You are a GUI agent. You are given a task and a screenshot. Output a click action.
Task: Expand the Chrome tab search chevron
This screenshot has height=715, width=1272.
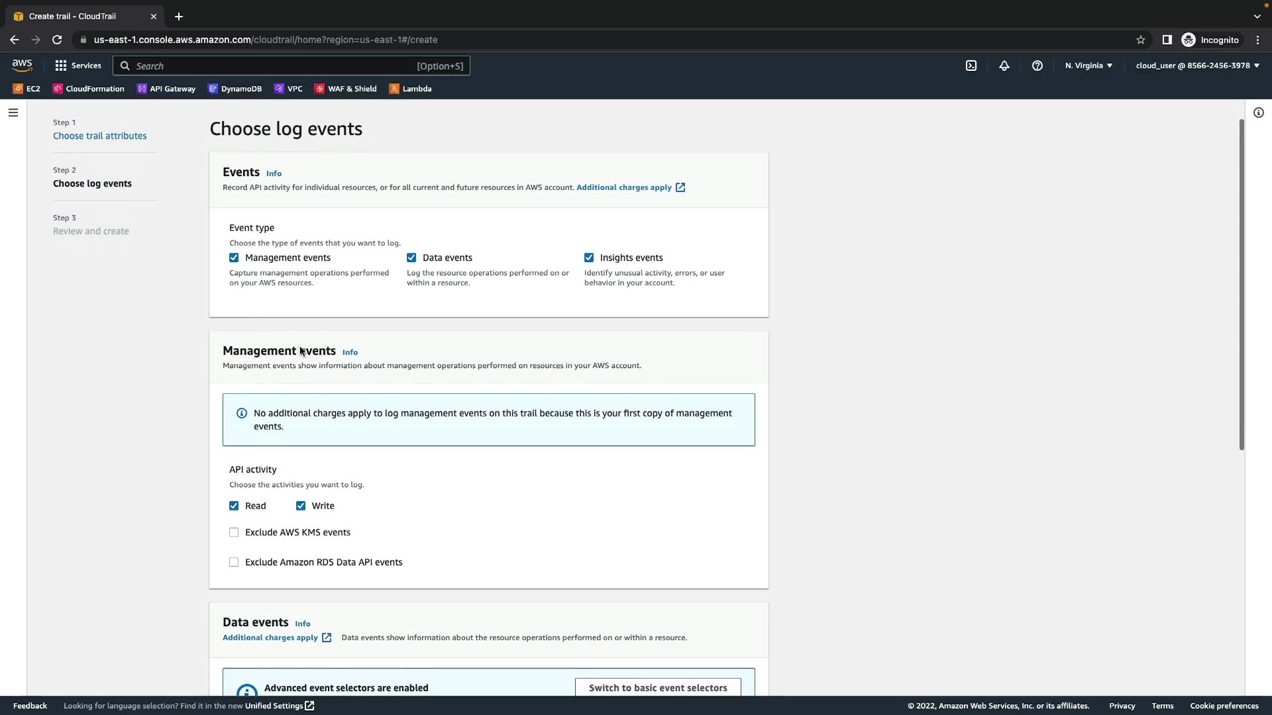(1257, 17)
